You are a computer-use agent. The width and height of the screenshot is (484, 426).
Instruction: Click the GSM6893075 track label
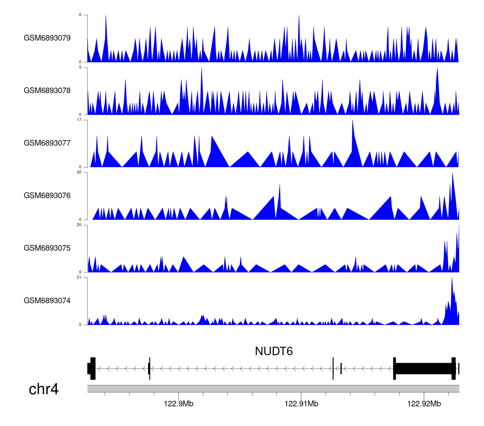tap(47, 248)
